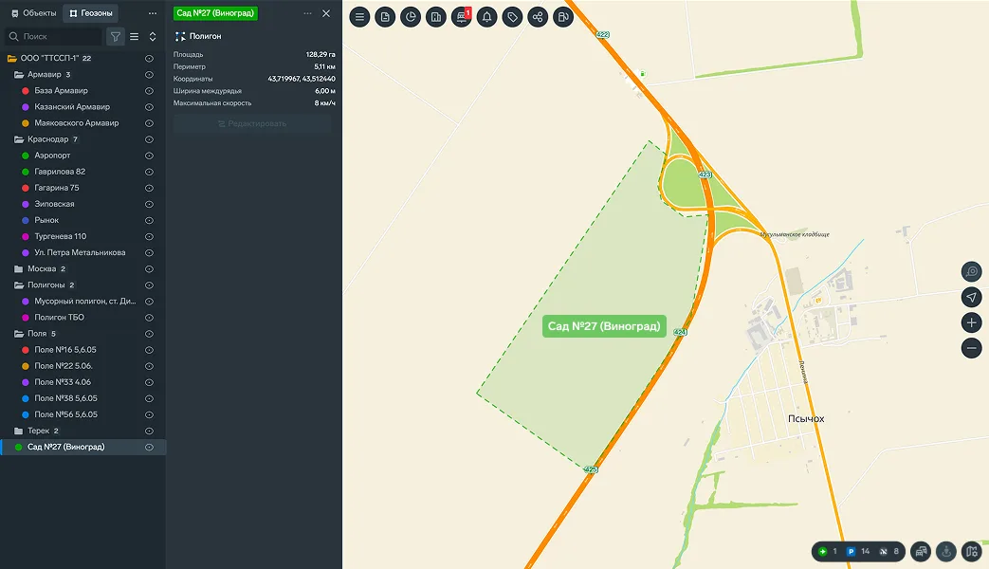The image size is (989, 569).
Task: Toggle eye icon for Полигон ТБО
Action: point(150,318)
